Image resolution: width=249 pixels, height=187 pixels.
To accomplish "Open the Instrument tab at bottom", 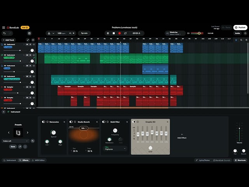I will tap(10, 160).
